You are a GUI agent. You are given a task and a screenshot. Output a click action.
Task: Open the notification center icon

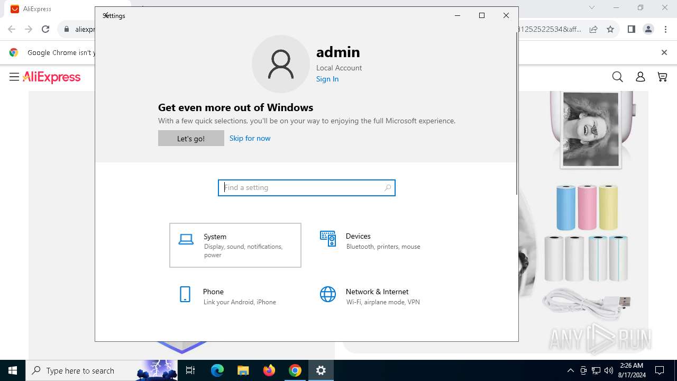coord(660,370)
